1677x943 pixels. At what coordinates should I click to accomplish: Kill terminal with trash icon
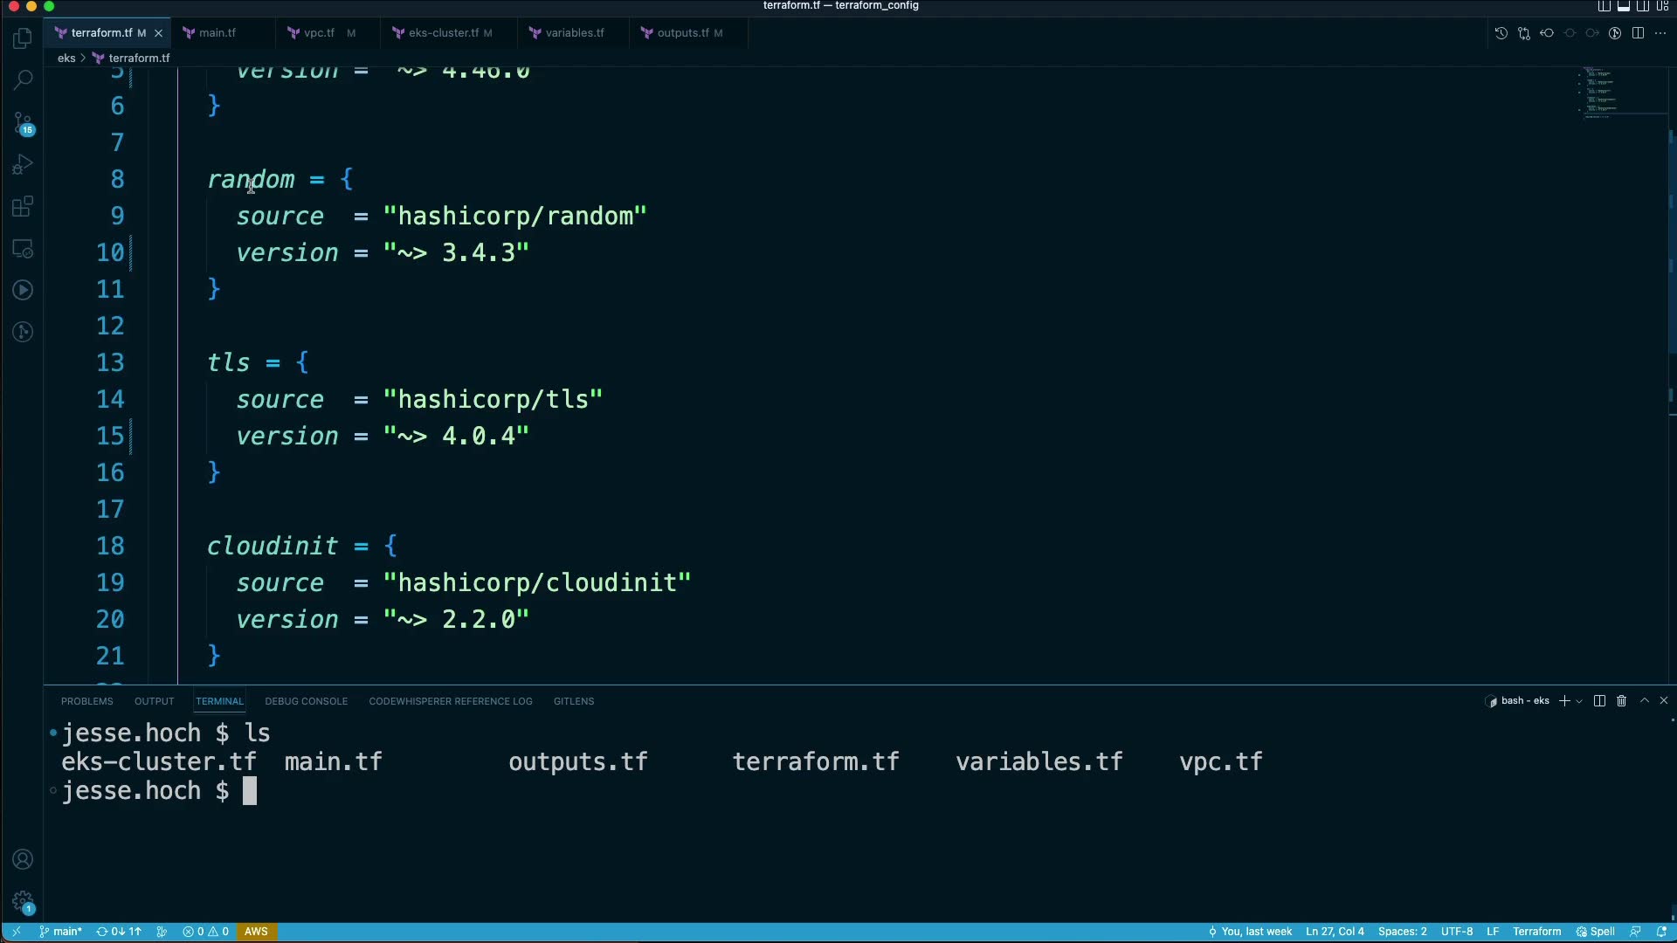[x=1621, y=701]
